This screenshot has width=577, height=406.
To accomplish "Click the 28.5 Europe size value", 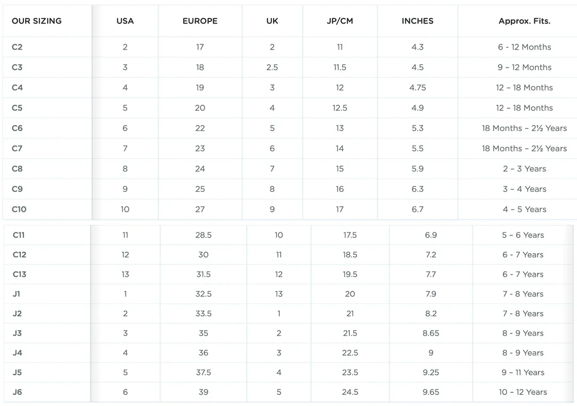I will click(x=204, y=235).
